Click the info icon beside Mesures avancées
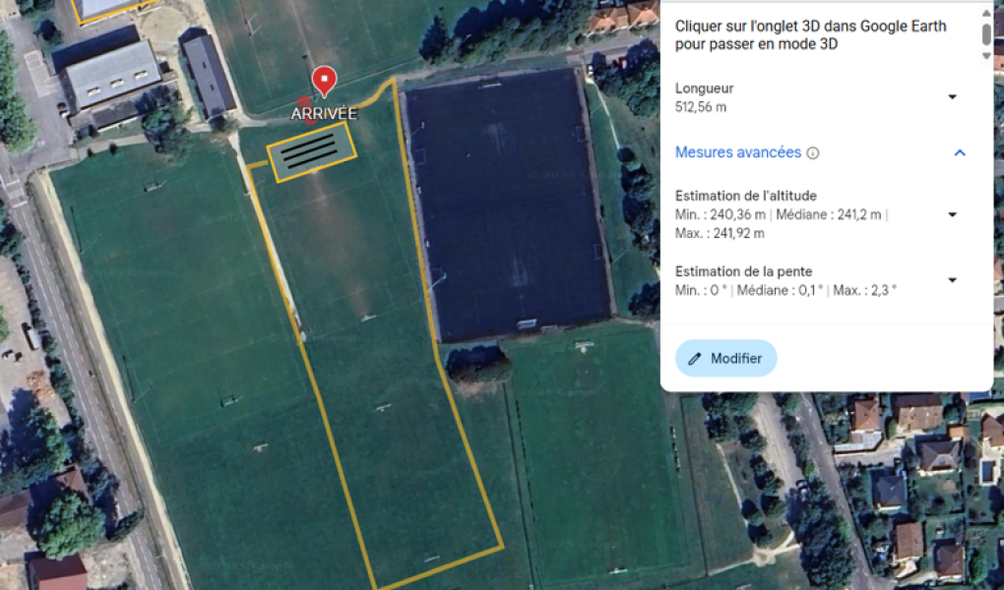This screenshot has height=590, width=1004. (812, 153)
